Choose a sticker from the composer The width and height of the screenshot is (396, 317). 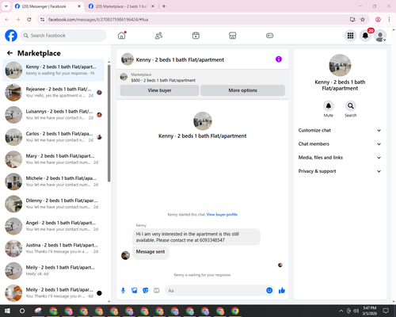tap(146, 291)
